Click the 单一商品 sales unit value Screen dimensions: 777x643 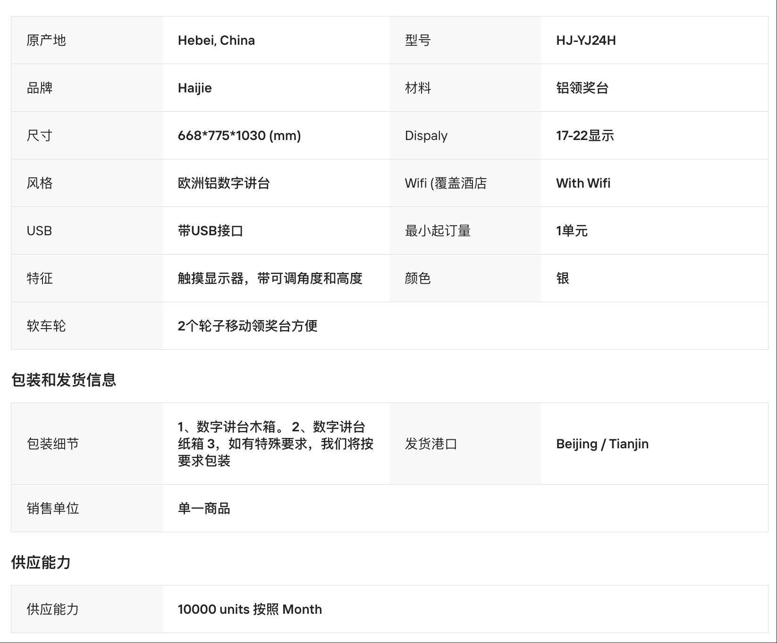coord(204,509)
